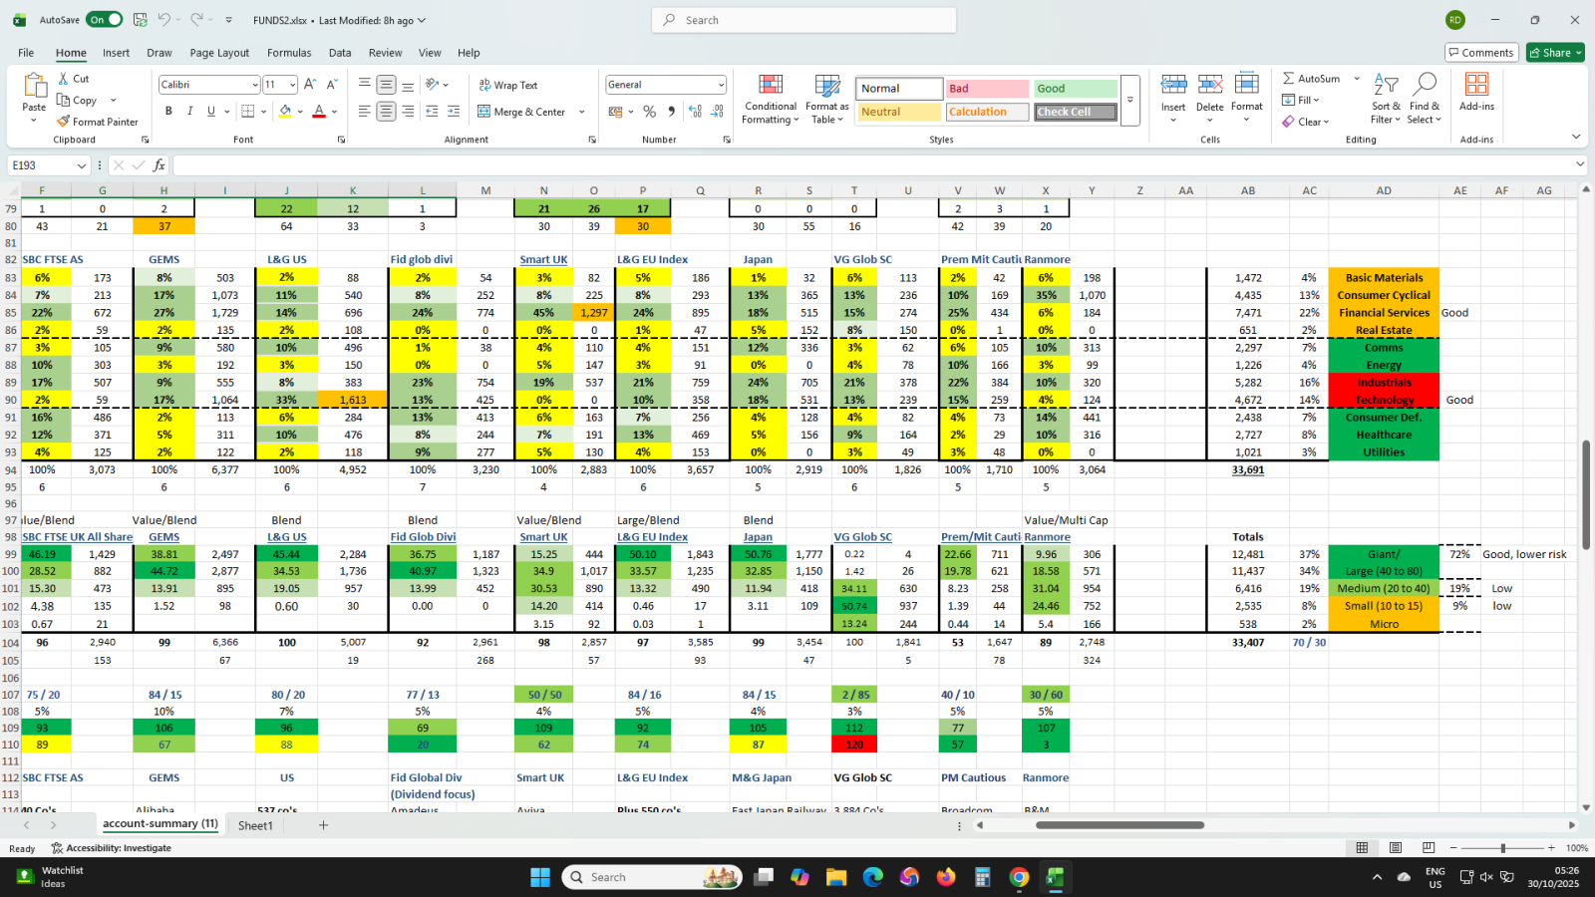
Task: Click the Percent Style icon
Action: pyautogui.click(x=649, y=112)
